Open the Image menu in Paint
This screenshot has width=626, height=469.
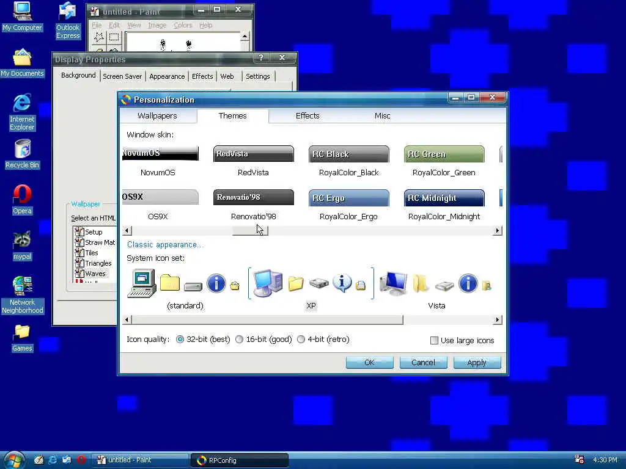[157, 25]
